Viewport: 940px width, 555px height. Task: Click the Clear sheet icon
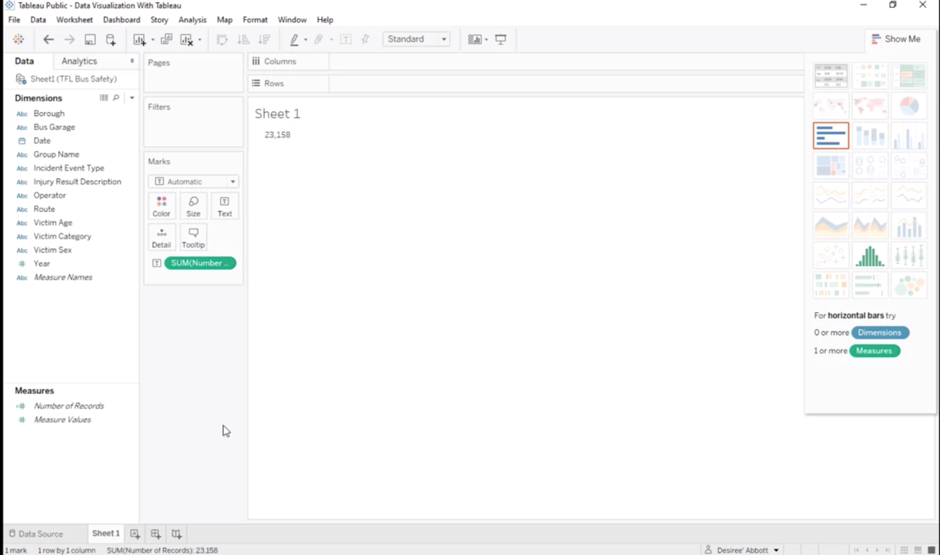pos(186,39)
